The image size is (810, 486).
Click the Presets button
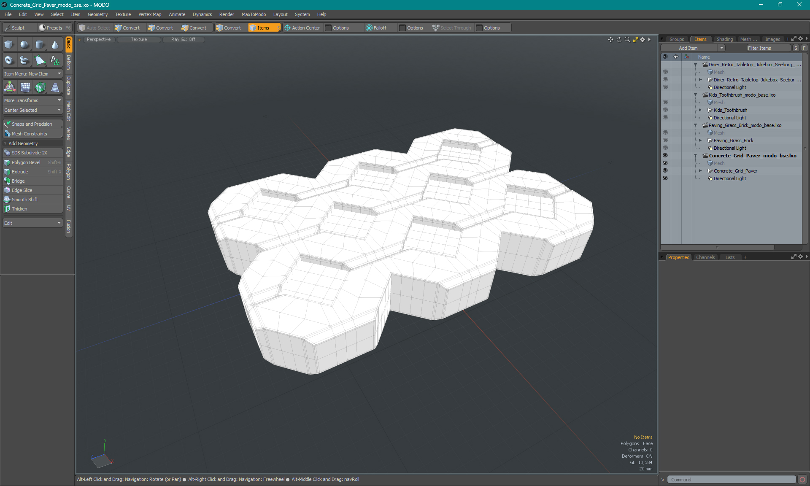point(54,28)
